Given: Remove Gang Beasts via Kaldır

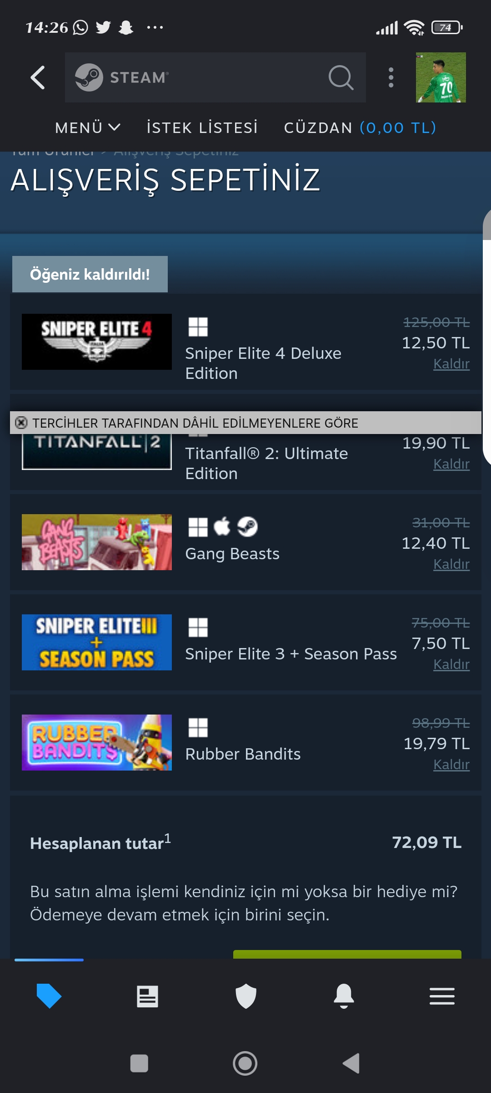Looking at the screenshot, I should coord(451,564).
